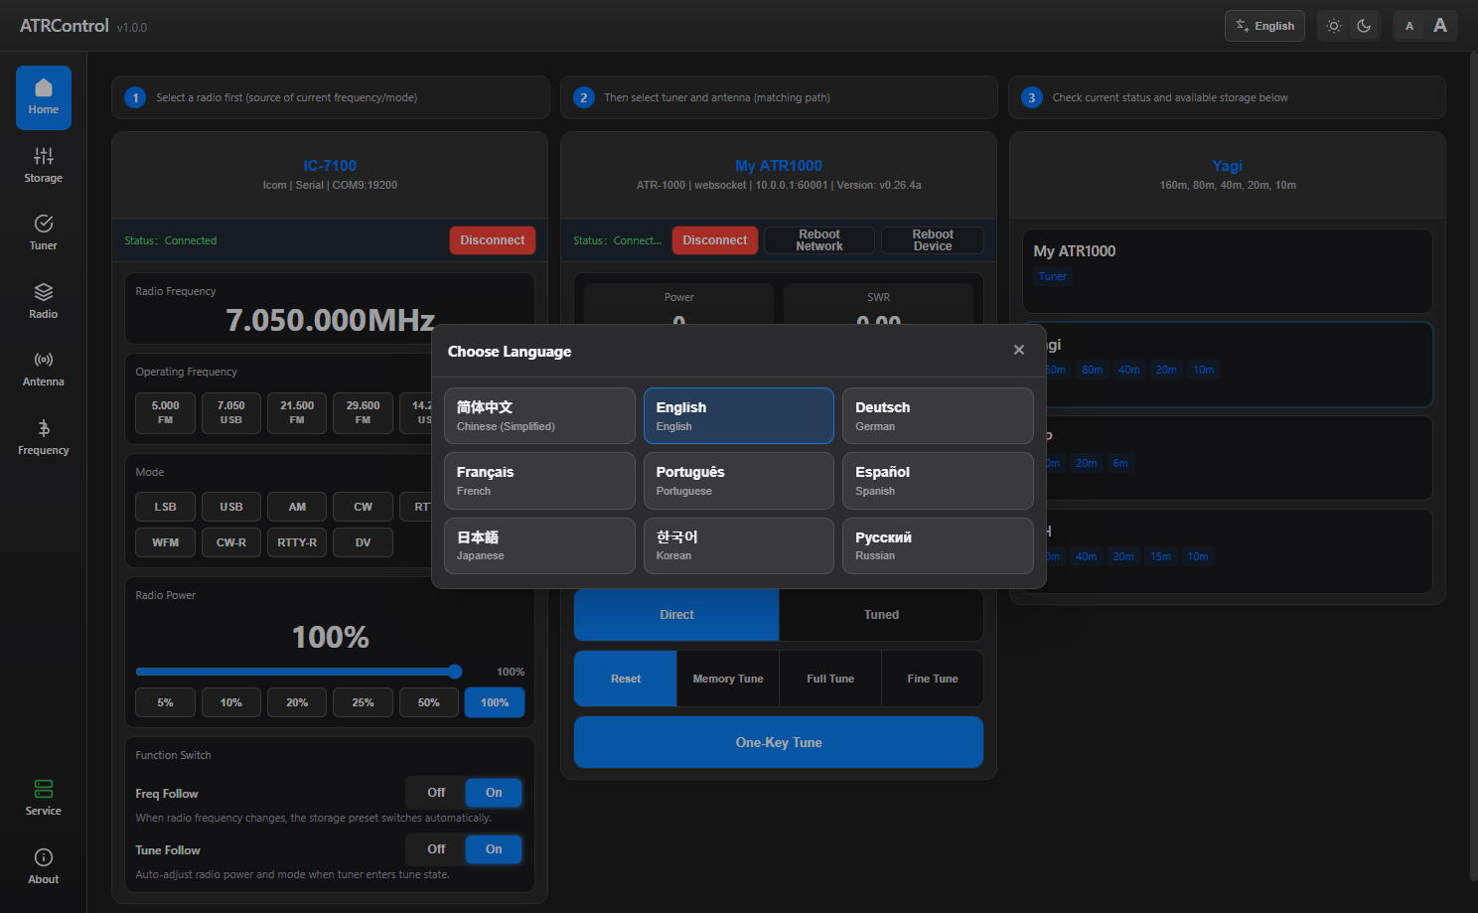Open the Service sidebar page
This screenshot has height=913, width=1478.
click(44, 799)
